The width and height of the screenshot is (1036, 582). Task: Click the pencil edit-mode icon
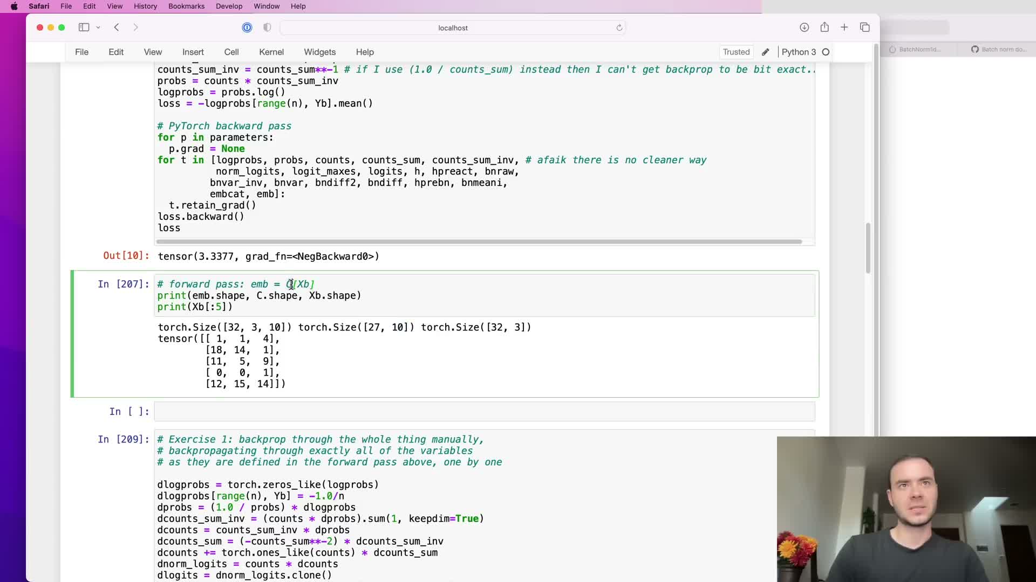[x=765, y=52]
